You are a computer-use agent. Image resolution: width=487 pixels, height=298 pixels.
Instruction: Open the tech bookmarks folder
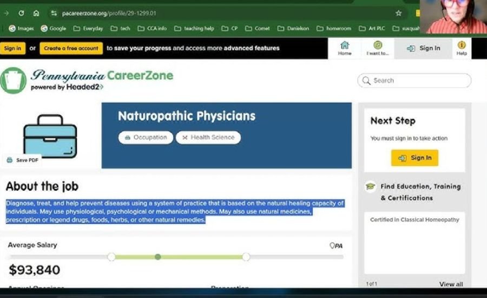point(121,28)
